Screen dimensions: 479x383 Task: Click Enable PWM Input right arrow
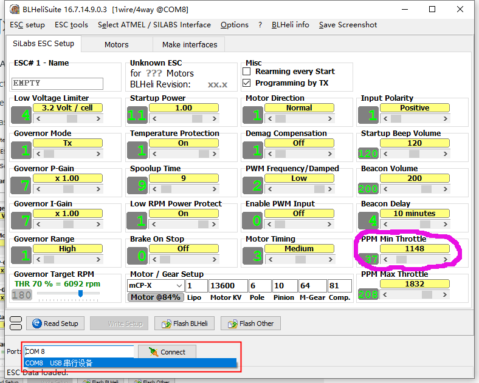pos(329,225)
